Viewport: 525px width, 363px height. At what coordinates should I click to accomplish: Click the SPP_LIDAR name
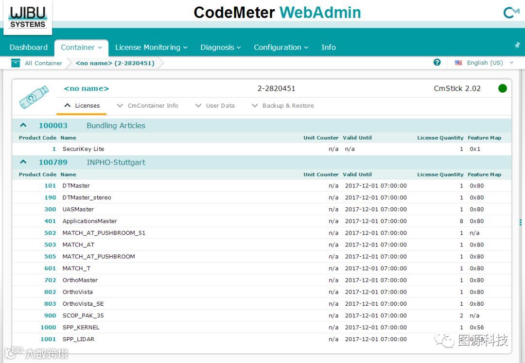click(78, 339)
